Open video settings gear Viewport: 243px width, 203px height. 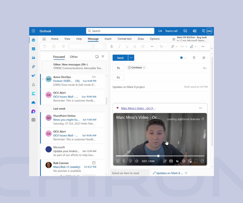pyautogui.click(x=184, y=161)
